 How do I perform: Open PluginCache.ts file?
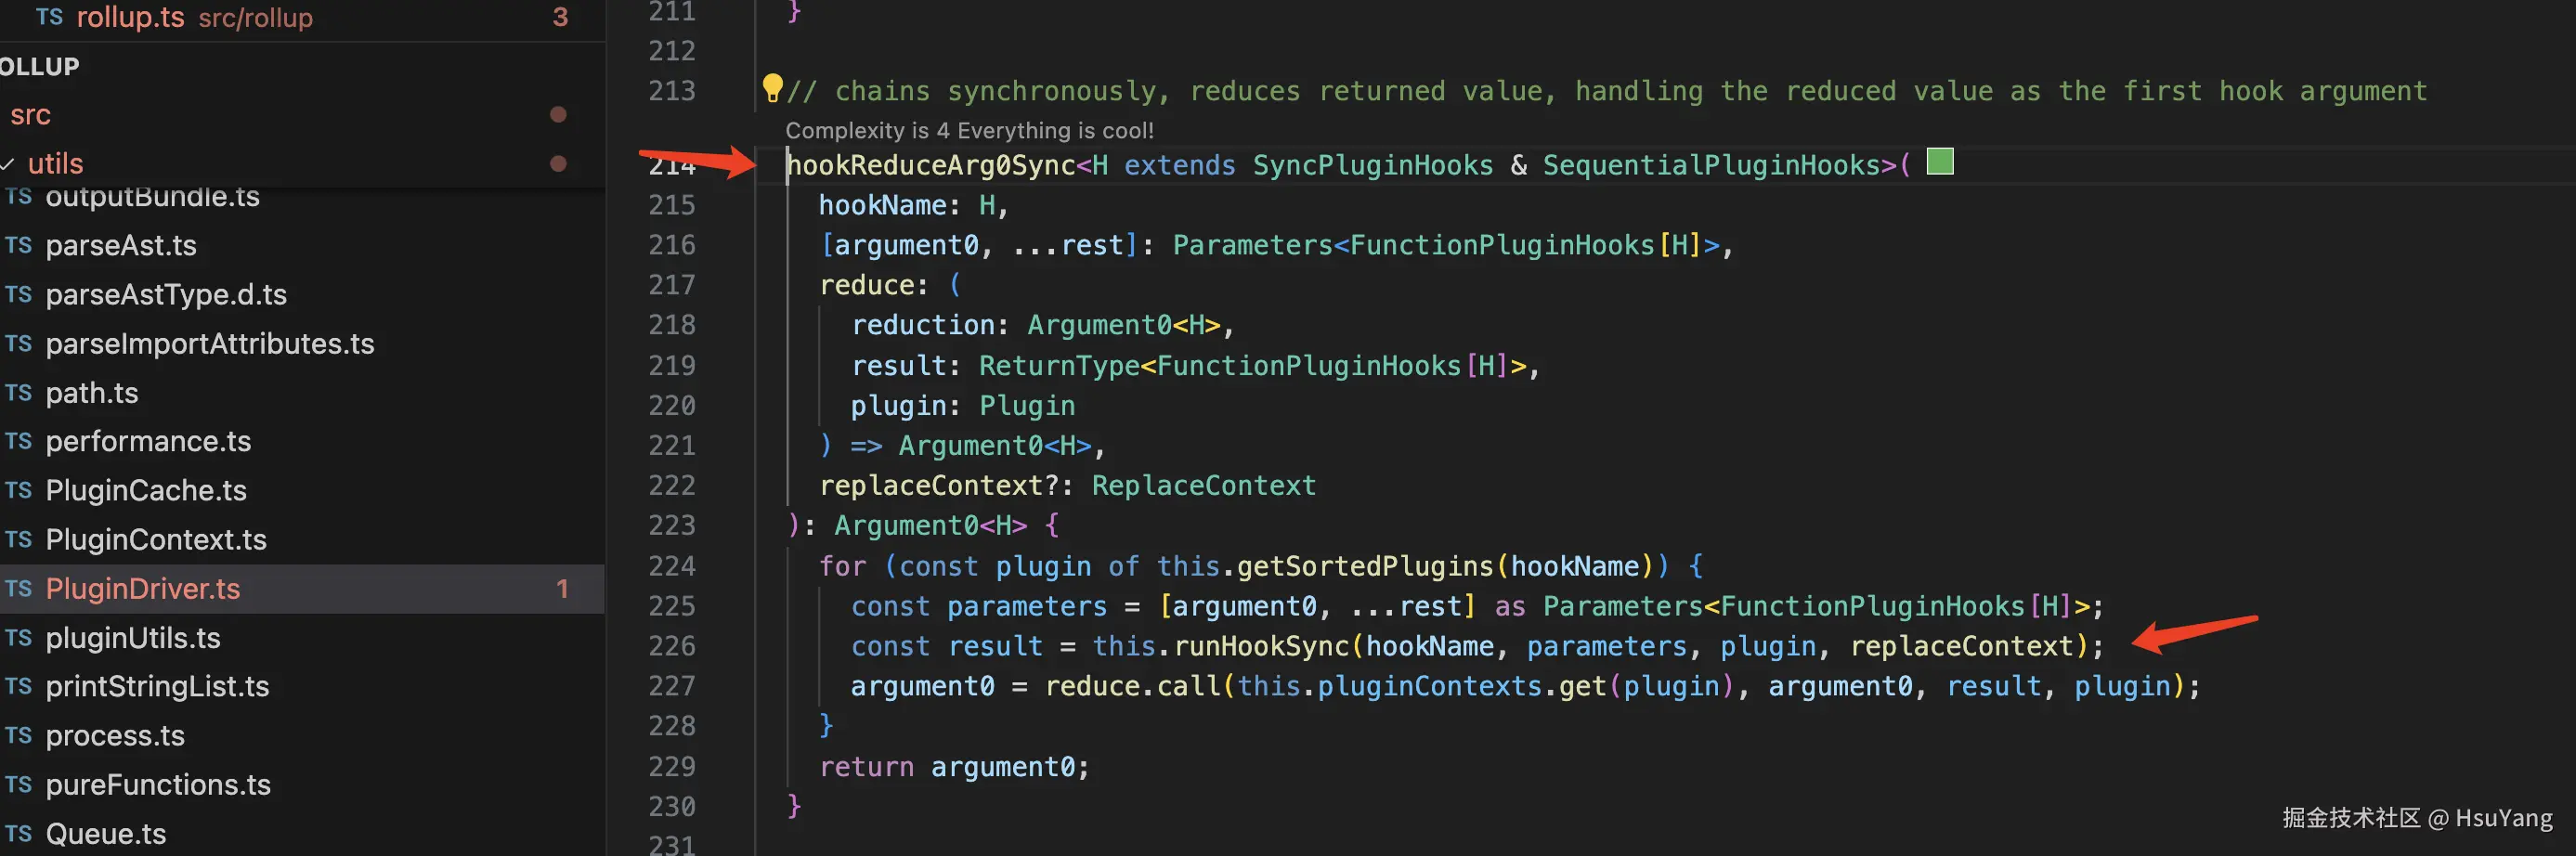point(146,490)
